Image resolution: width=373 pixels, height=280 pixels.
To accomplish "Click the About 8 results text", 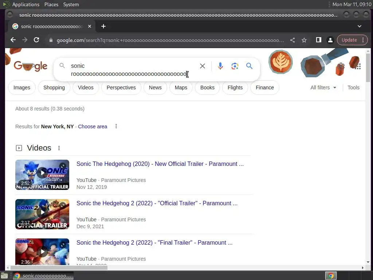I will (x=50, y=109).
